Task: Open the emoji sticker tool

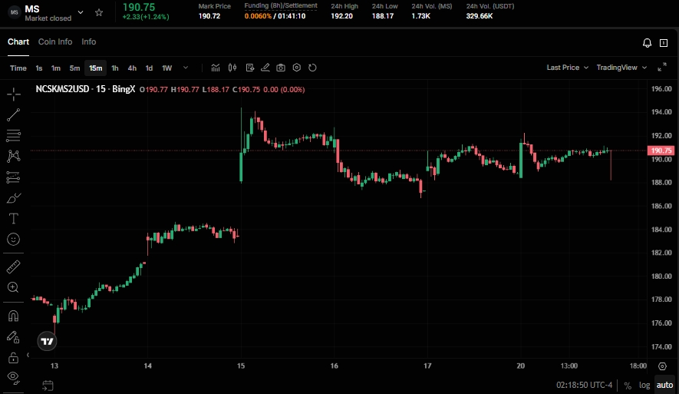Action: click(x=13, y=239)
